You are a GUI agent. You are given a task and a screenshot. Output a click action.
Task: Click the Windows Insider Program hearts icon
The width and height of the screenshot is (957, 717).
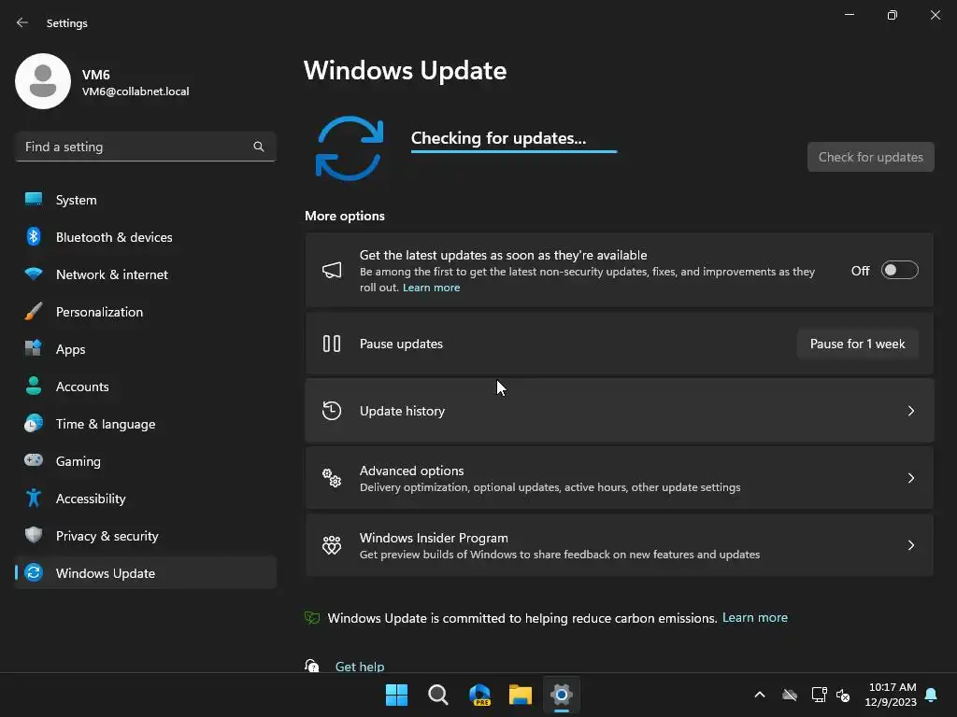(x=332, y=545)
